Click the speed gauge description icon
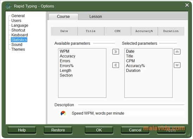 point(63,113)
